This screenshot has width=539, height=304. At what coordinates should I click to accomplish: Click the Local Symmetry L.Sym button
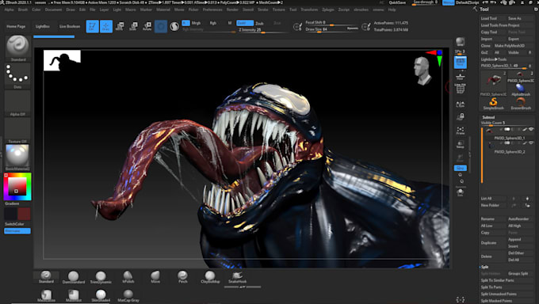[x=461, y=104]
